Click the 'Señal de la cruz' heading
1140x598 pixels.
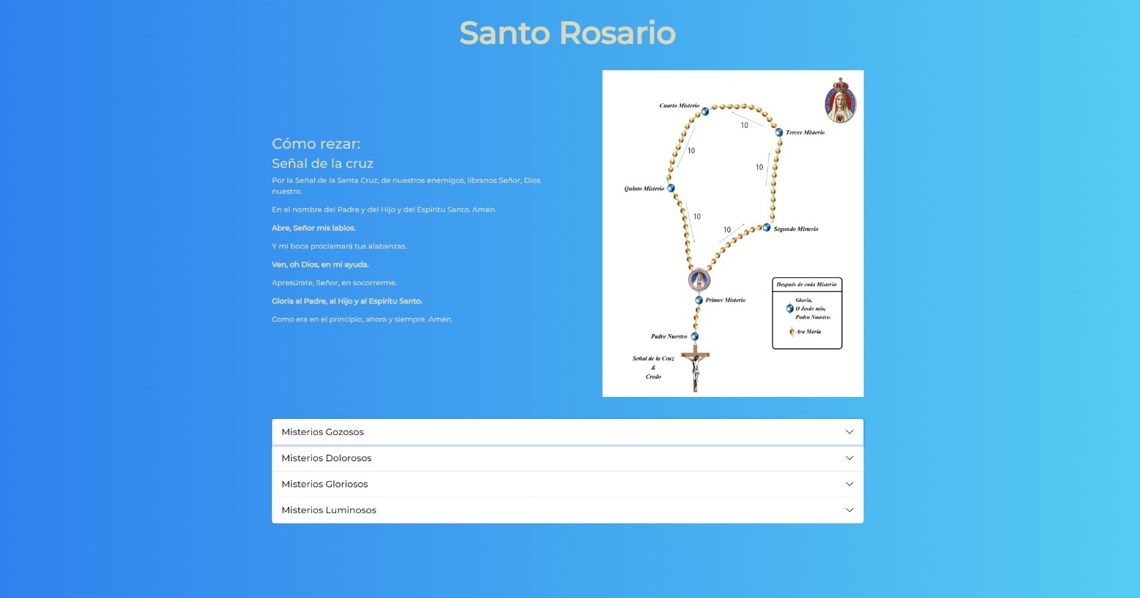tap(322, 164)
